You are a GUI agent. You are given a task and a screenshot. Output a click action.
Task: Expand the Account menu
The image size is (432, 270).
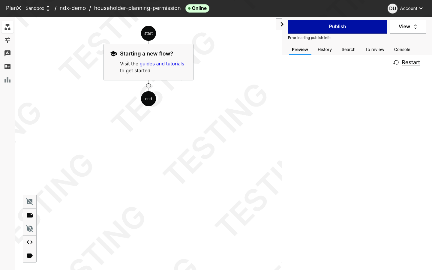pyautogui.click(x=411, y=8)
